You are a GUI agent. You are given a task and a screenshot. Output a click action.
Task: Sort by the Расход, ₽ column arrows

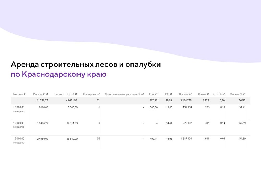point(47,94)
